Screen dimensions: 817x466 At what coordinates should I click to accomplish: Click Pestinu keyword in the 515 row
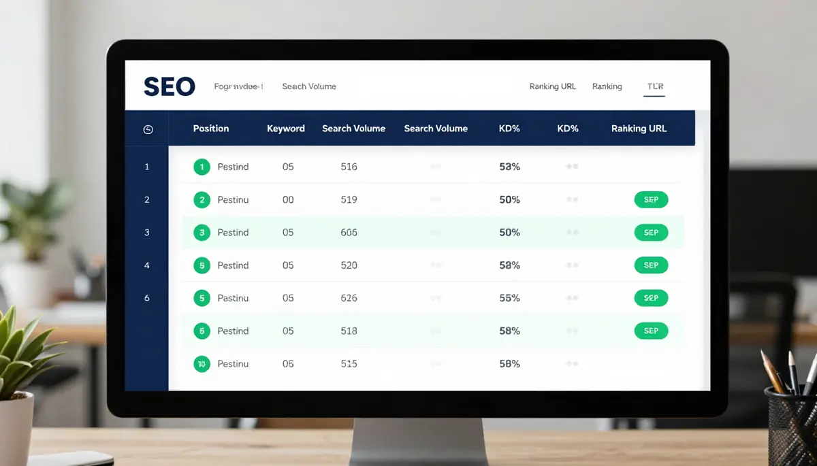[x=233, y=364]
